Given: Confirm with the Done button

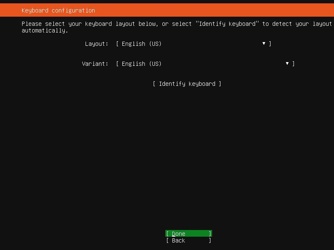Looking at the screenshot, I should tap(189, 234).
